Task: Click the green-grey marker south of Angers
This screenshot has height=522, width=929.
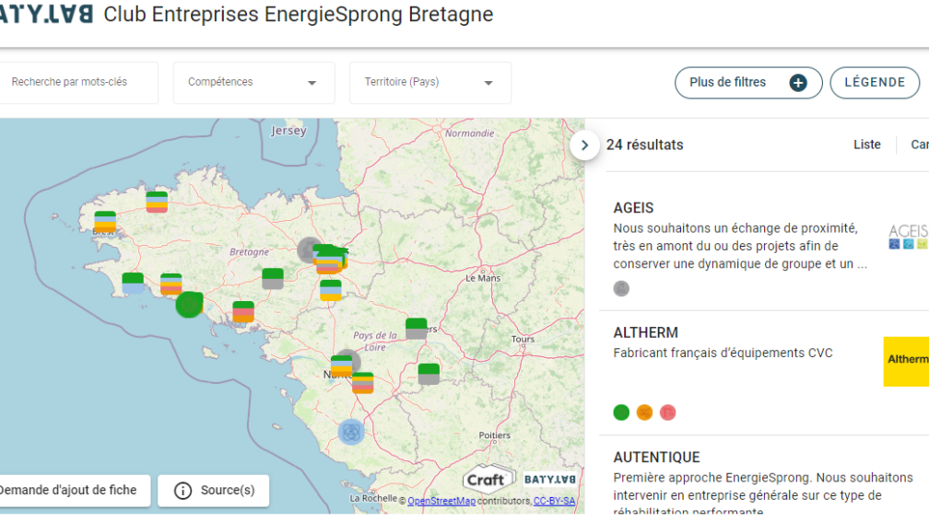Action: [429, 374]
